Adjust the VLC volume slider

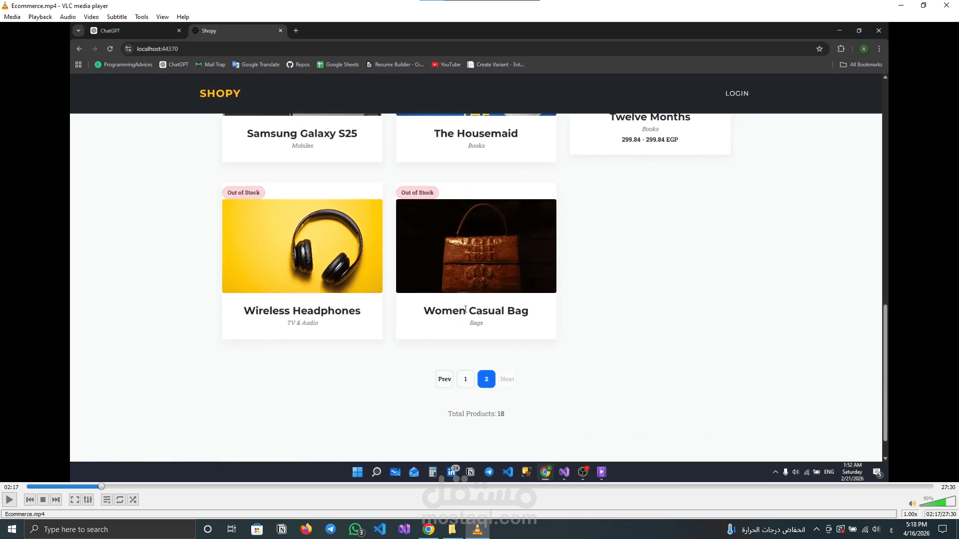point(938,502)
